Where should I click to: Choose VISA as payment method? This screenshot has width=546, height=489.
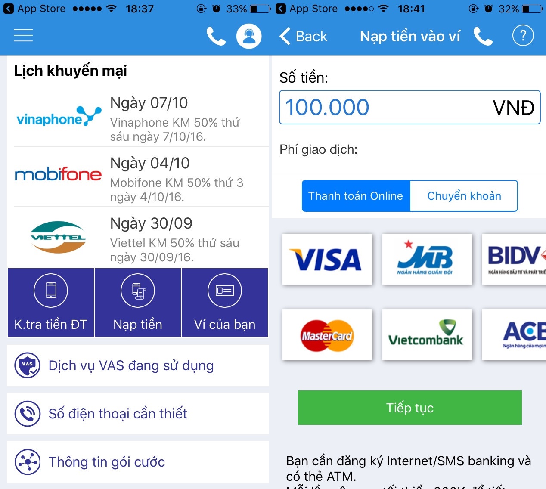click(327, 259)
